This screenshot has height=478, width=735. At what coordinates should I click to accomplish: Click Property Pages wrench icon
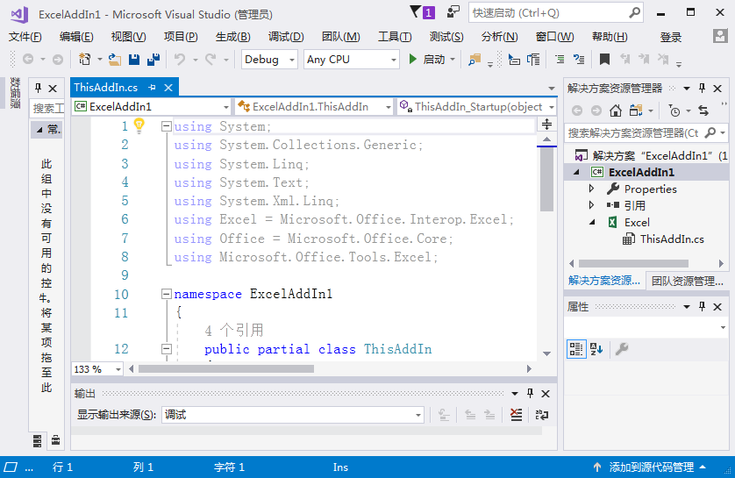(622, 349)
